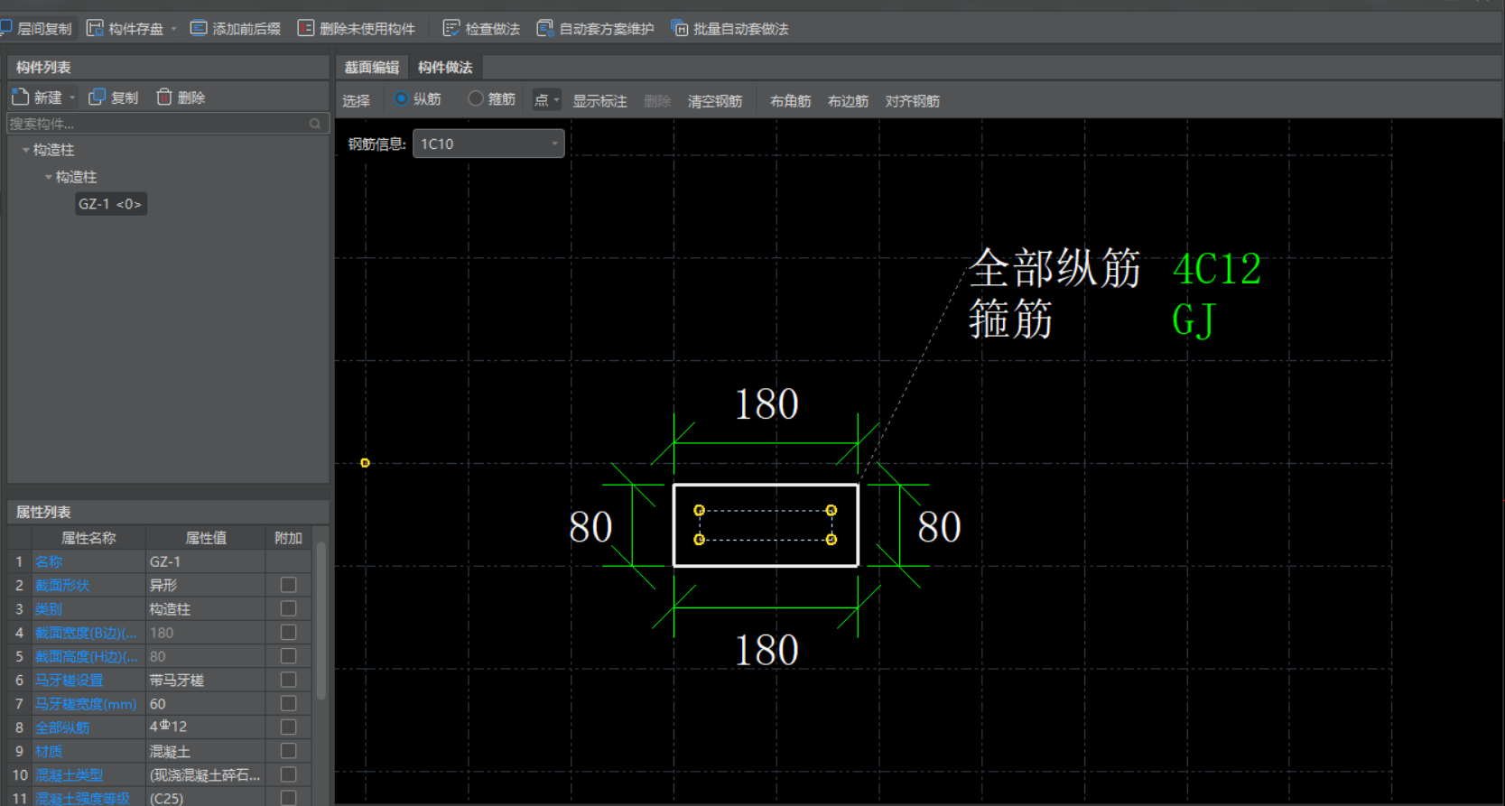Screen dimensions: 1505x806
Task: Click the 布角筋 button
Action: 791,101
